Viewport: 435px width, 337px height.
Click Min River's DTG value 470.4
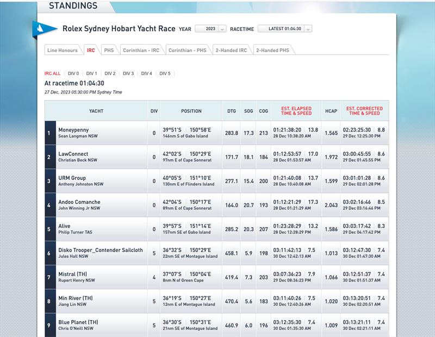pos(232,302)
